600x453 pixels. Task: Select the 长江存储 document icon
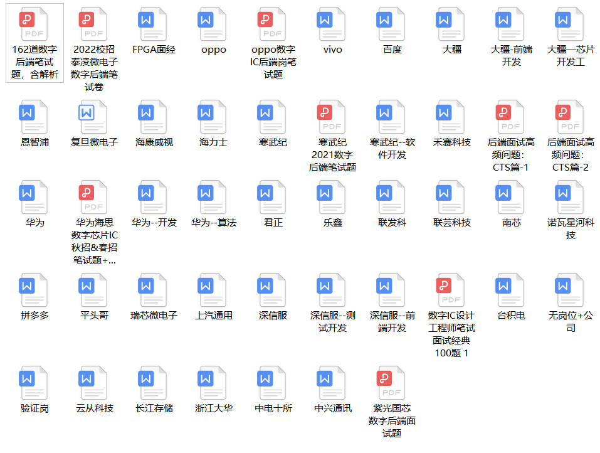[x=153, y=383]
